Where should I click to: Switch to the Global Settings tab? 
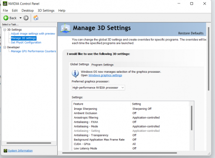(80, 65)
